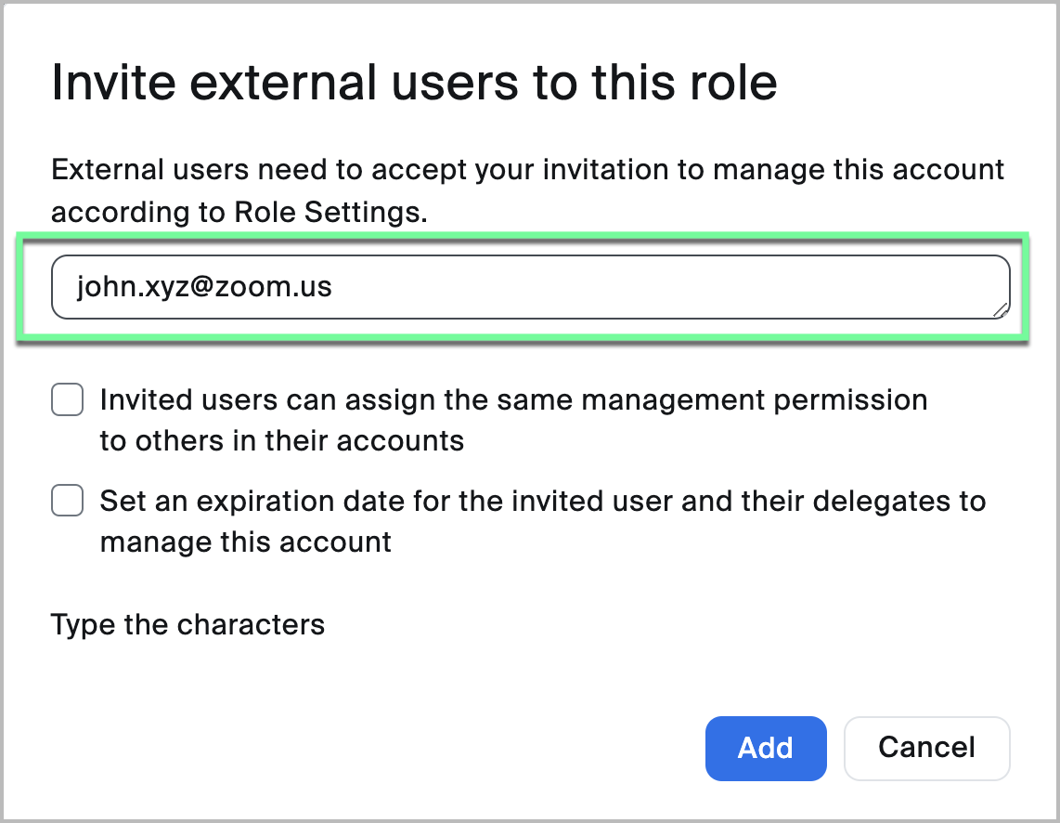
Task: Place cursor after zoom.us in email field
Action: pyautogui.click(x=332, y=286)
